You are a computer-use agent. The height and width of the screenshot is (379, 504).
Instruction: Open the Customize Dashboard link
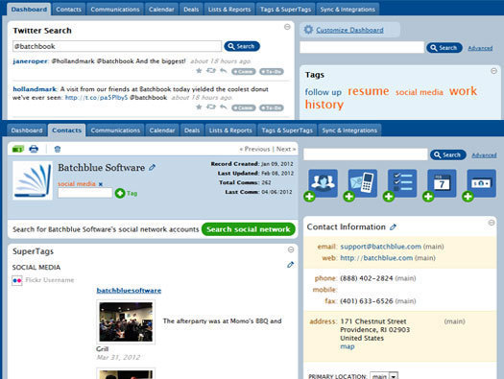(x=349, y=30)
